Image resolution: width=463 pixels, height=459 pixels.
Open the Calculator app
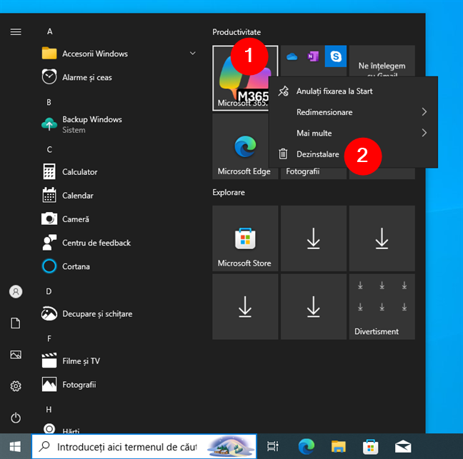point(118,172)
